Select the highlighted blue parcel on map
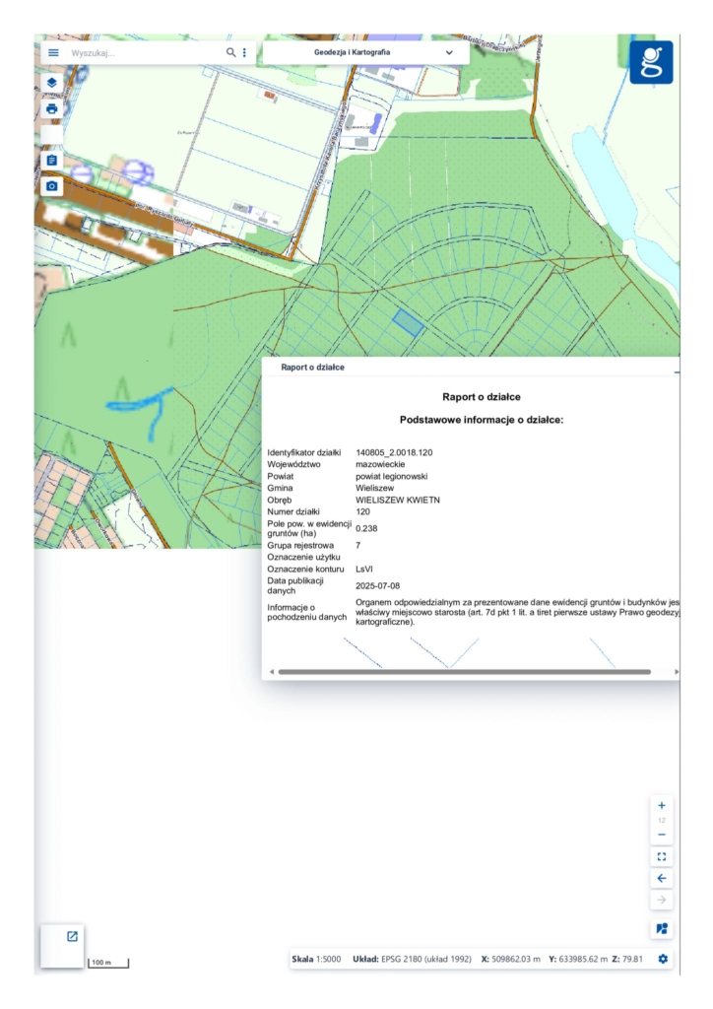This screenshot has width=713, height=1009. tap(408, 321)
